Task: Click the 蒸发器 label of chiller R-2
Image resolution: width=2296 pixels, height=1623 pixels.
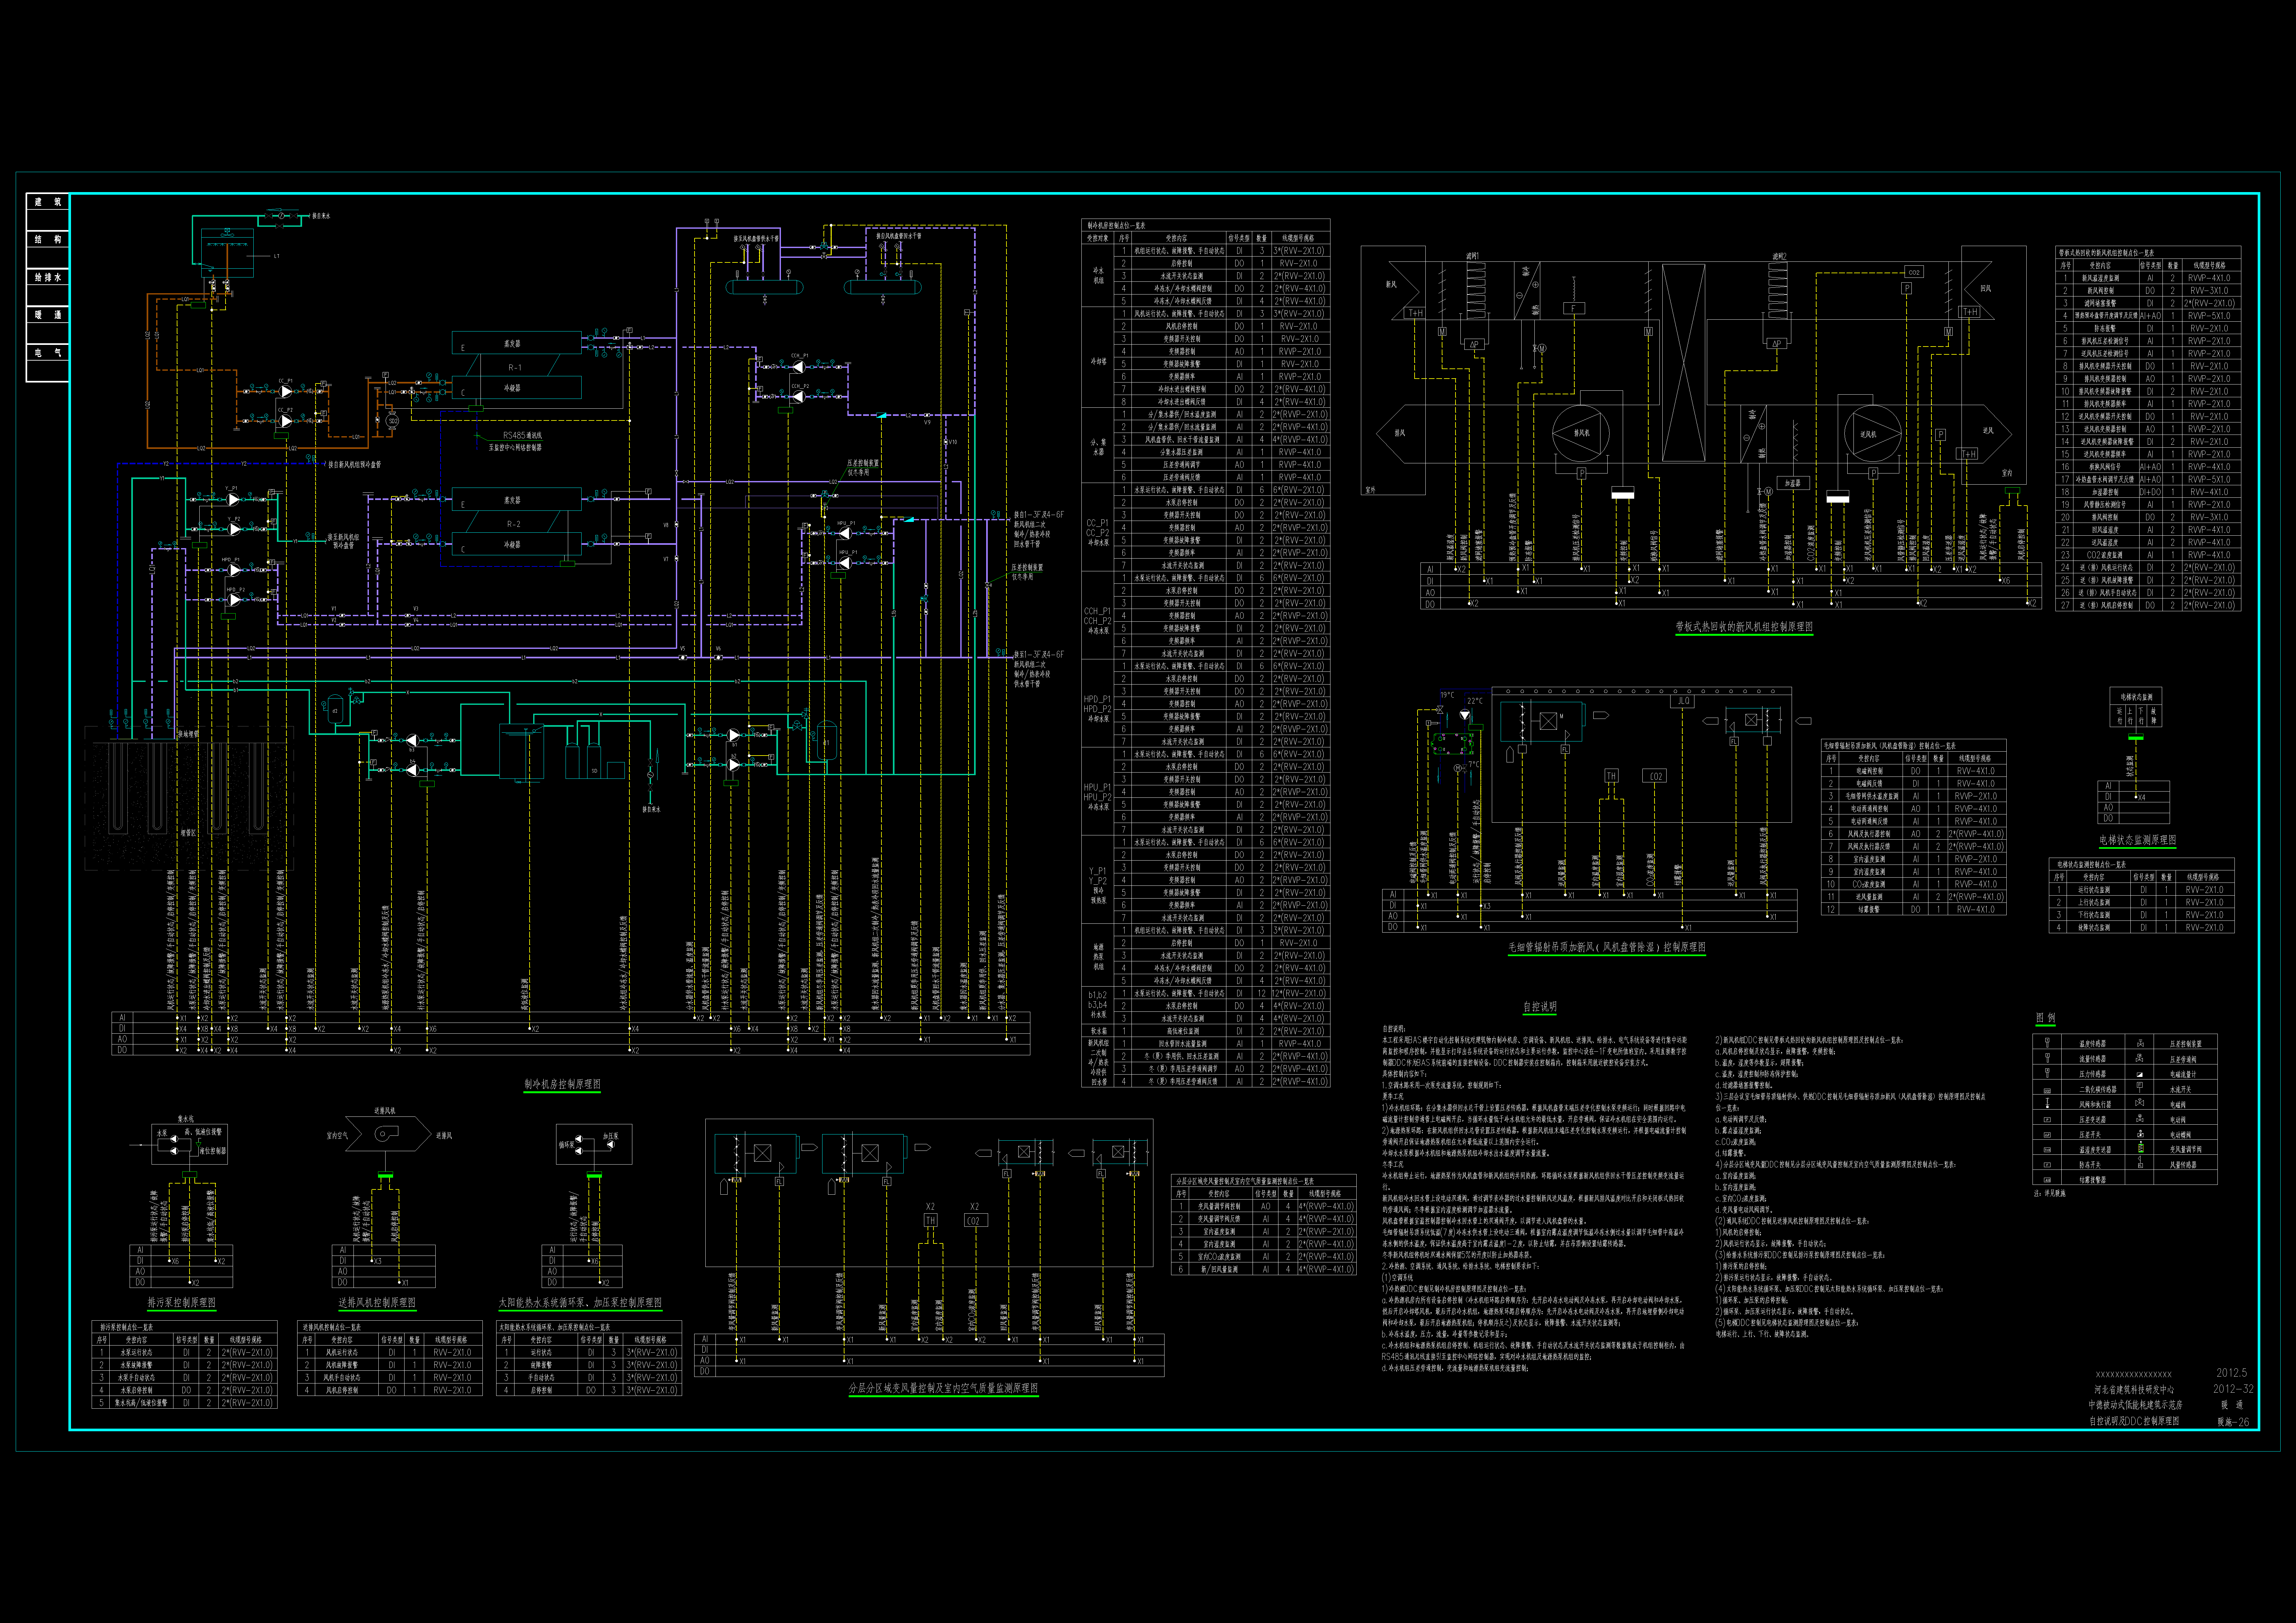Action: 512,500
